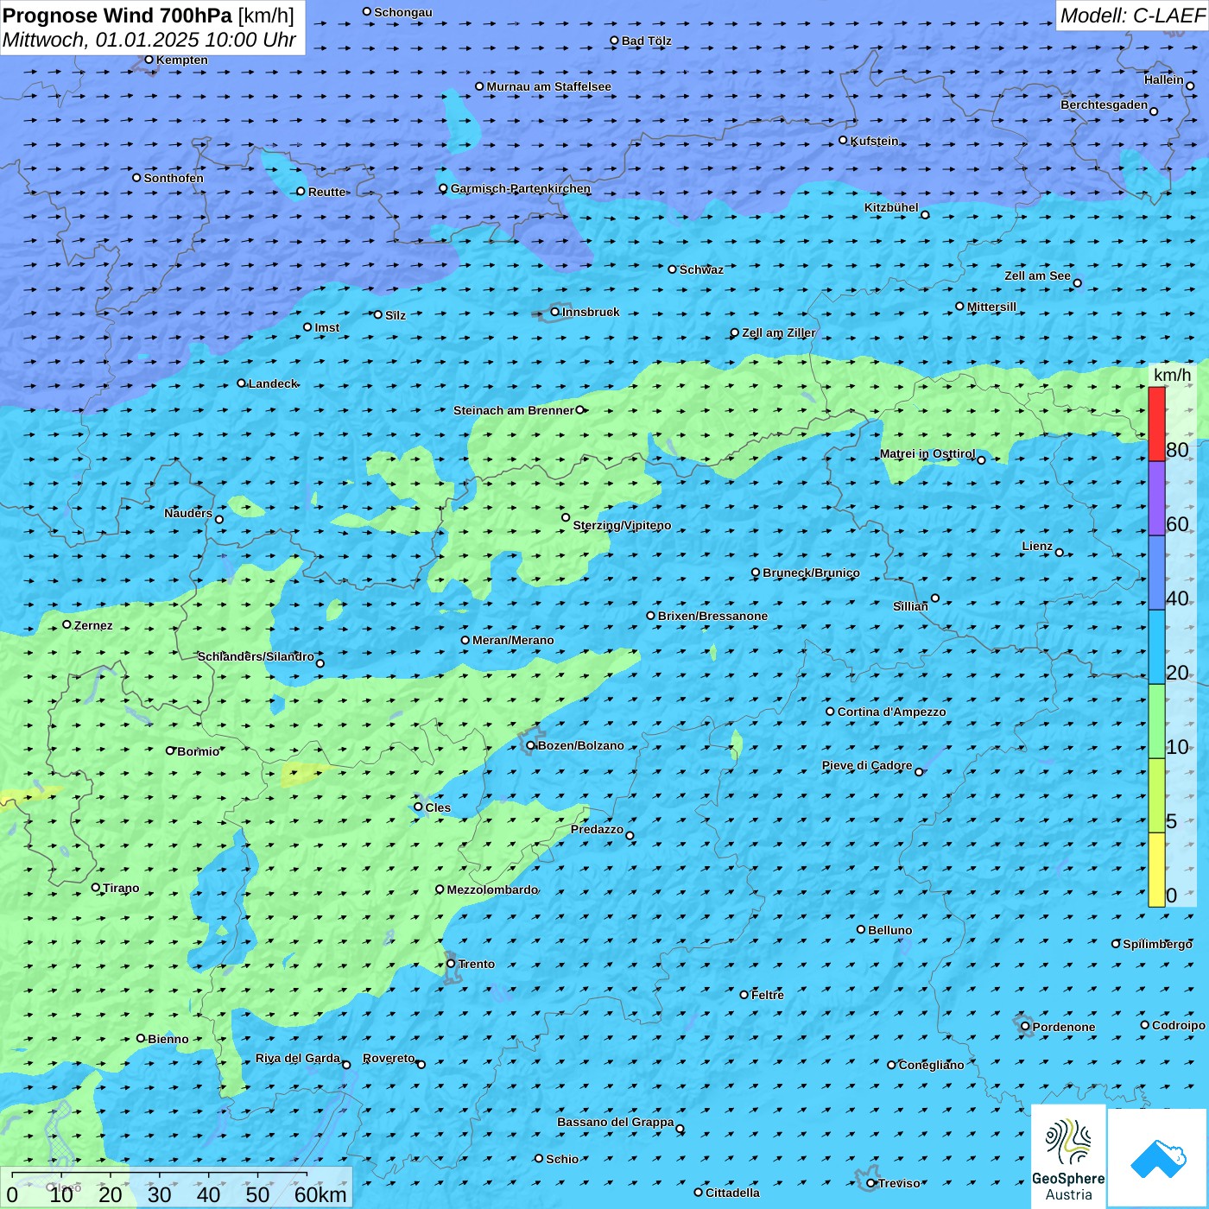
Task: Click the Hallein label
Action: click(x=1163, y=79)
